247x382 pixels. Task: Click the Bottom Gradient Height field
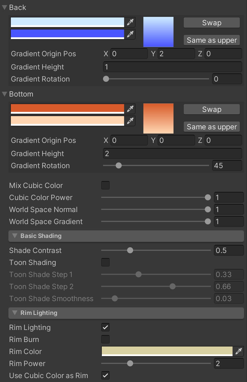(x=172, y=153)
